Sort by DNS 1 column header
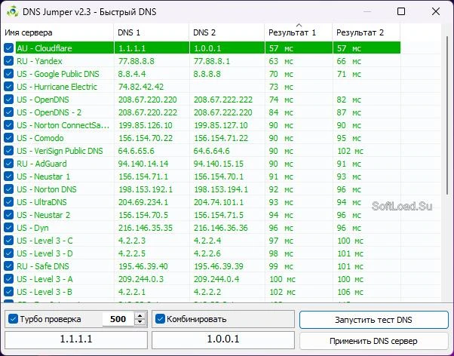Screen dimensions: 454x356 pyautogui.click(x=152, y=32)
